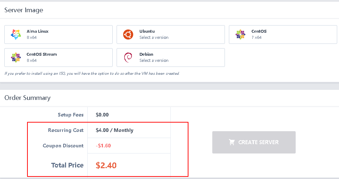The height and width of the screenshot is (179, 339).
Task: Pick the CentOS Stream 8 x64 image
Action: (58, 58)
